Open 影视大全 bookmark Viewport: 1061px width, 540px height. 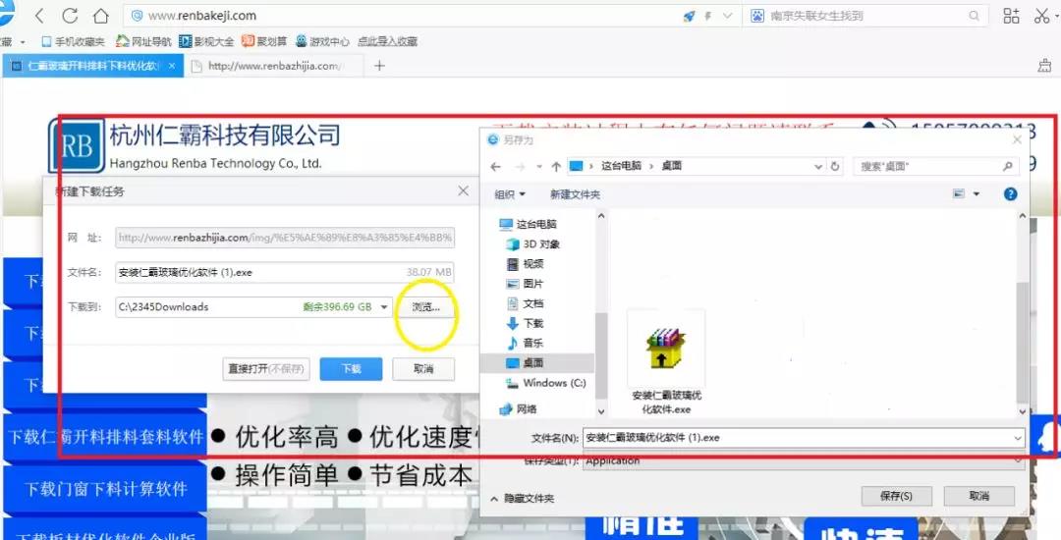point(206,41)
